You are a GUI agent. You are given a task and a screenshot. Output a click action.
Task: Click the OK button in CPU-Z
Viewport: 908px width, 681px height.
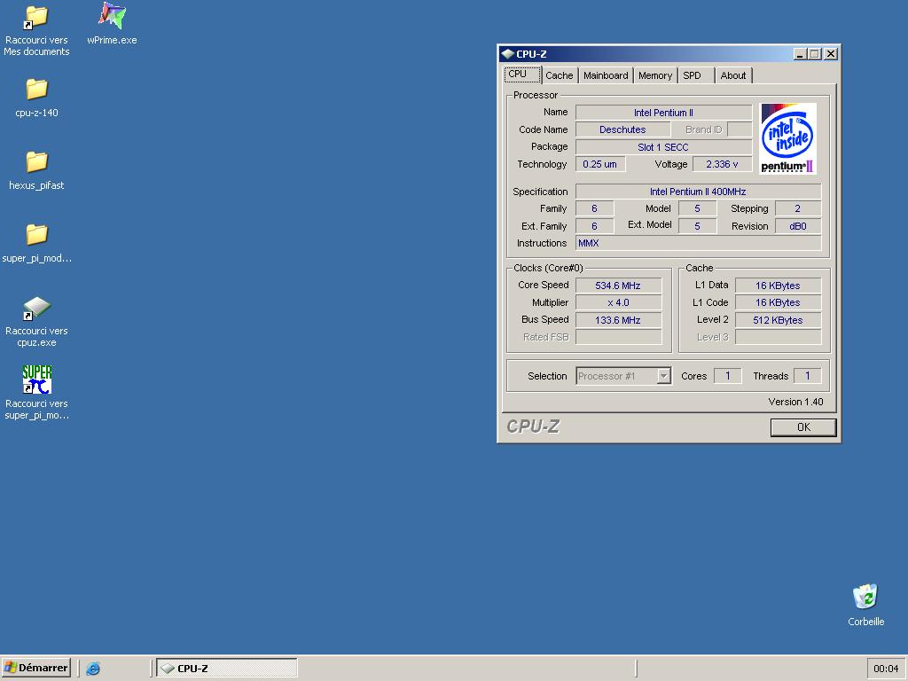[803, 427]
